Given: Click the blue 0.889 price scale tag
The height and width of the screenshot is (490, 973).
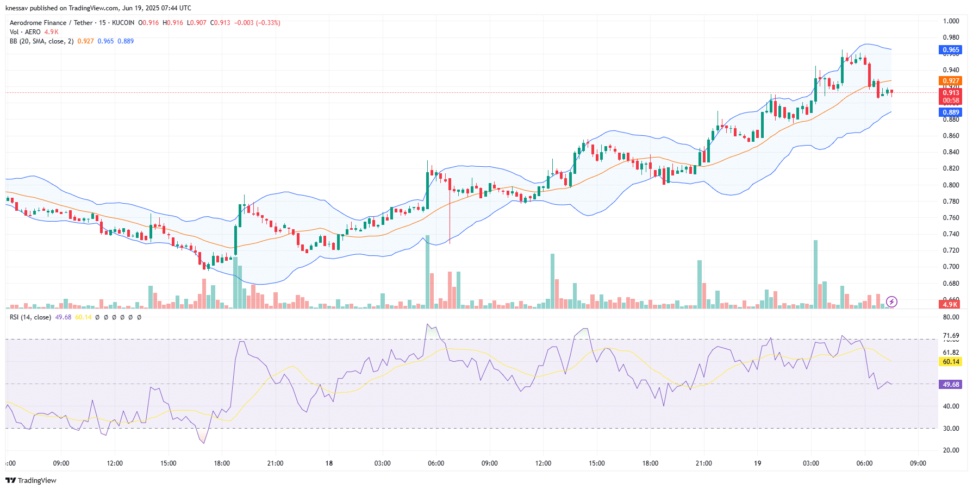Looking at the screenshot, I should coord(951,112).
